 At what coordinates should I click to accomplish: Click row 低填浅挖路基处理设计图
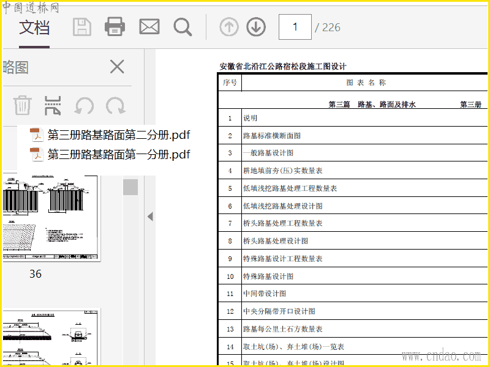(x=353, y=206)
